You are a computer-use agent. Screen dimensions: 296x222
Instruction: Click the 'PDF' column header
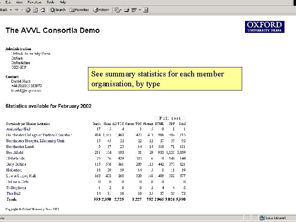click(x=171, y=124)
